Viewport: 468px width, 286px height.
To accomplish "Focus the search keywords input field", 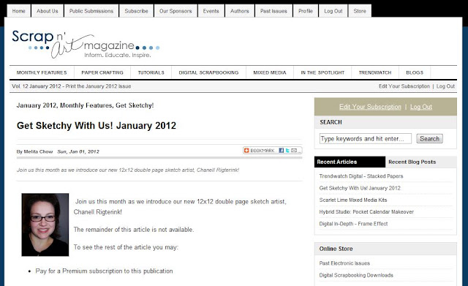I will [x=366, y=138].
